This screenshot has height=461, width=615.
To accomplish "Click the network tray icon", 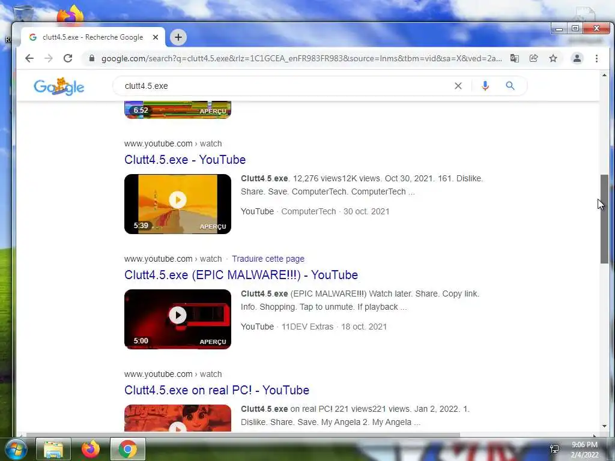I will coord(554,449).
